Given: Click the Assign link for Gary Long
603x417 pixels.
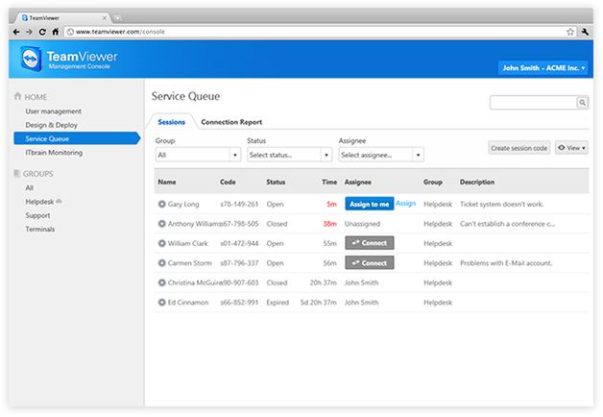Looking at the screenshot, I should coord(405,203).
